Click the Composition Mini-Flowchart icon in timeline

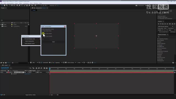point(30,68)
